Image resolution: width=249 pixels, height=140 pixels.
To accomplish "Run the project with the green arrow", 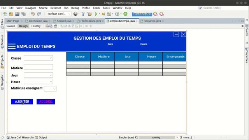I will pyautogui.click(x=96, y=14).
